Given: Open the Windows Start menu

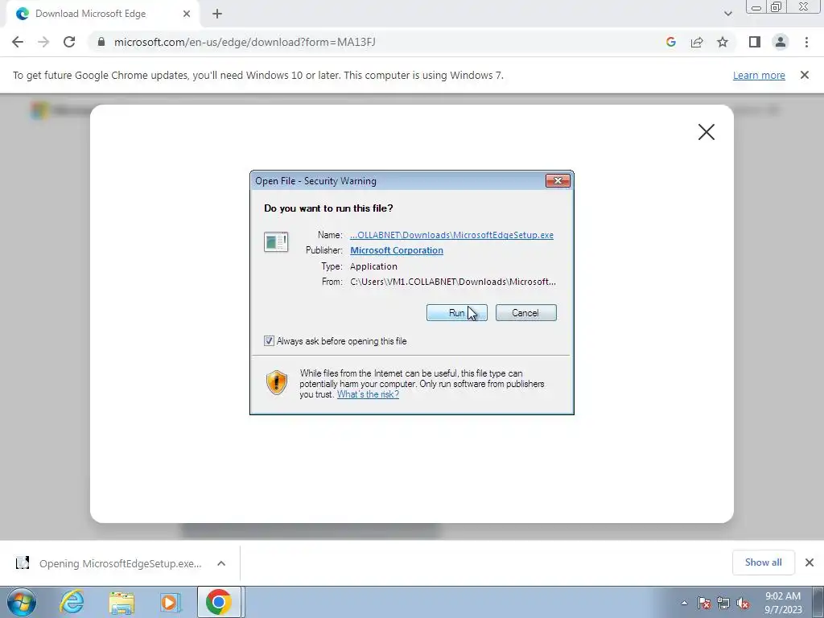Looking at the screenshot, I should 22,602.
